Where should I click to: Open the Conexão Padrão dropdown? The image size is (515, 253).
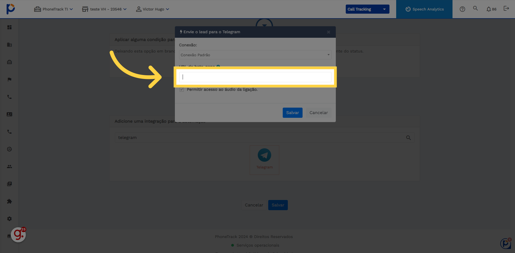[255, 55]
